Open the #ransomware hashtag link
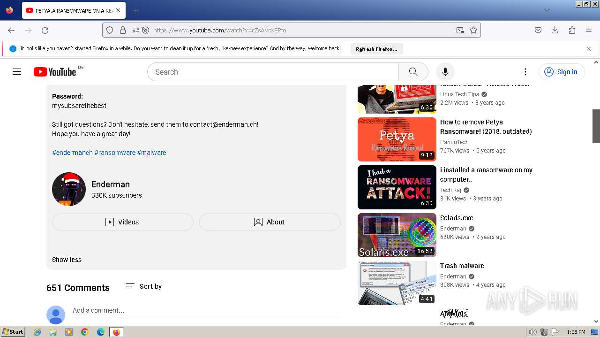This screenshot has width=600, height=338. click(115, 153)
